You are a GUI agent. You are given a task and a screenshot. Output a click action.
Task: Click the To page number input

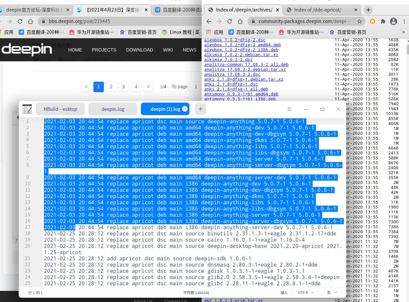(x=196, y=87)
